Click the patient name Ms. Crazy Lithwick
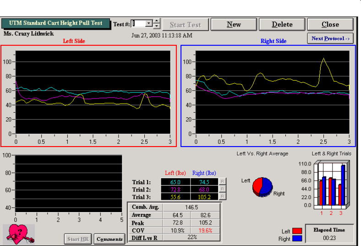Image resolution: width=361 pixels, height=246 pixels. 28,33
